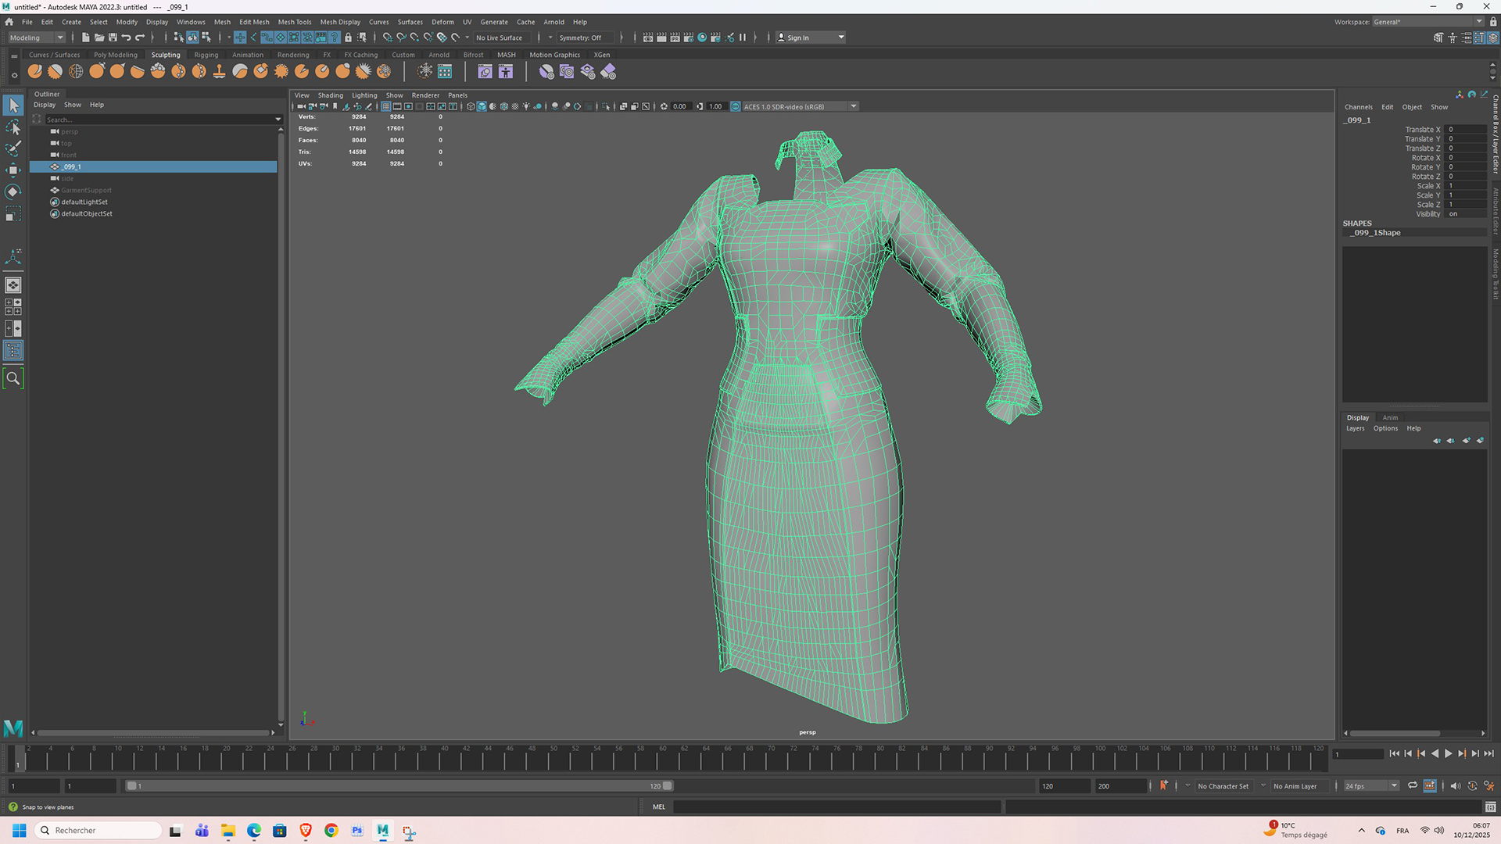Open the viewport ACES color space dropdown

click(854, 106)
